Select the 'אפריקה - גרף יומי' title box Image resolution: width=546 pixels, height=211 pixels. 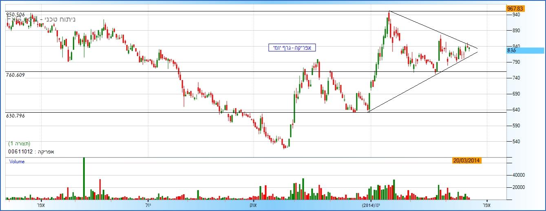292,48
